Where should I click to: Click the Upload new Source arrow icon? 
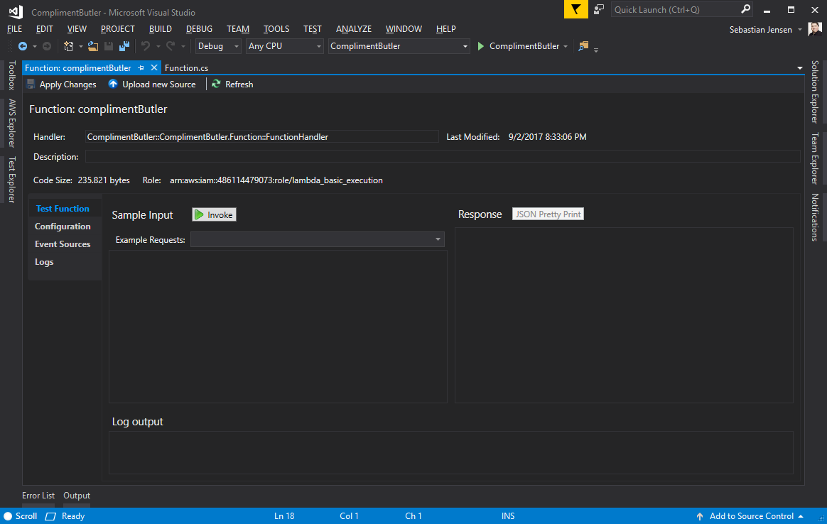(x=113, y=84)
